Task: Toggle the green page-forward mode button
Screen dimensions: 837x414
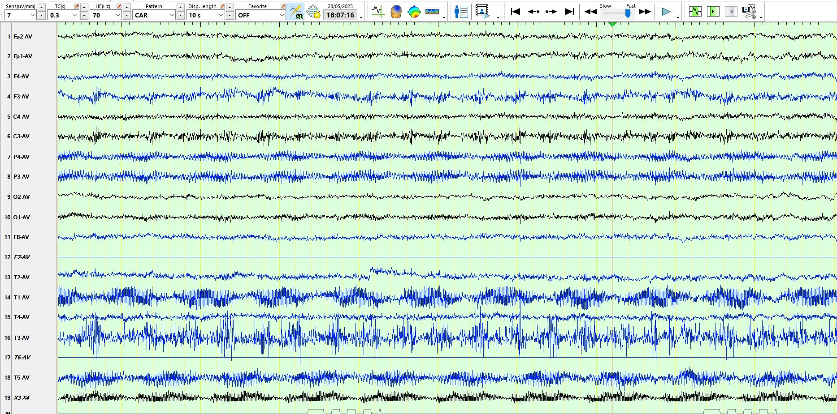Action: pyautogui.click(x=713, y=12)
